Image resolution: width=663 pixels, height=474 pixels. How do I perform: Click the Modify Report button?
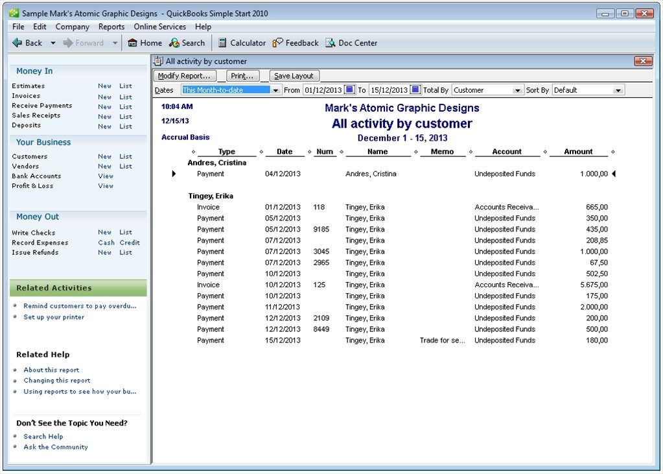(x=185, y=76)
